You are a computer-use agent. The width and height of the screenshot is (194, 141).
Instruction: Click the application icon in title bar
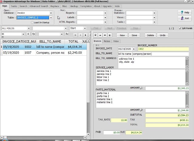[x=1, y=1]
